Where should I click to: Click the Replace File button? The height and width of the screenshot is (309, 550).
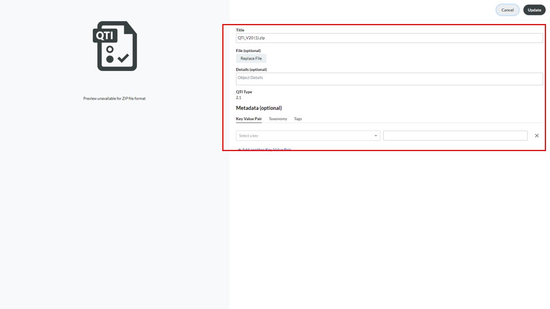(x=251, y=58)
